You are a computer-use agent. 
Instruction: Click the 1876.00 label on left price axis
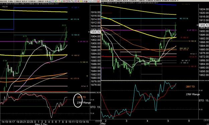[x=96, y=85]
